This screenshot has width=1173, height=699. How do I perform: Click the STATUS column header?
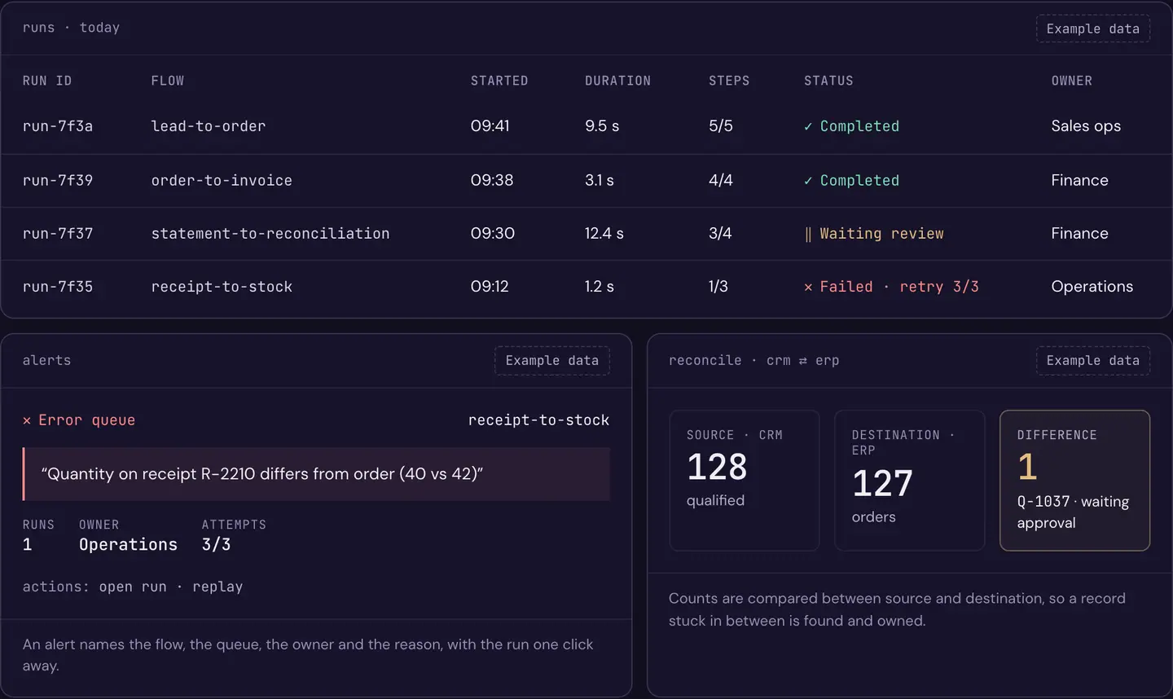click(x=828, y=81)
